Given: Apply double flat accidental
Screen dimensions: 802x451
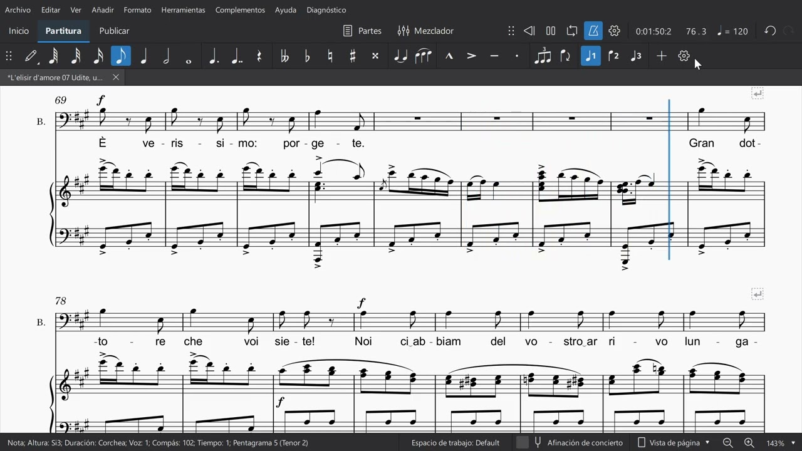Looking at the screenshot, I should (x=284, y=56).
